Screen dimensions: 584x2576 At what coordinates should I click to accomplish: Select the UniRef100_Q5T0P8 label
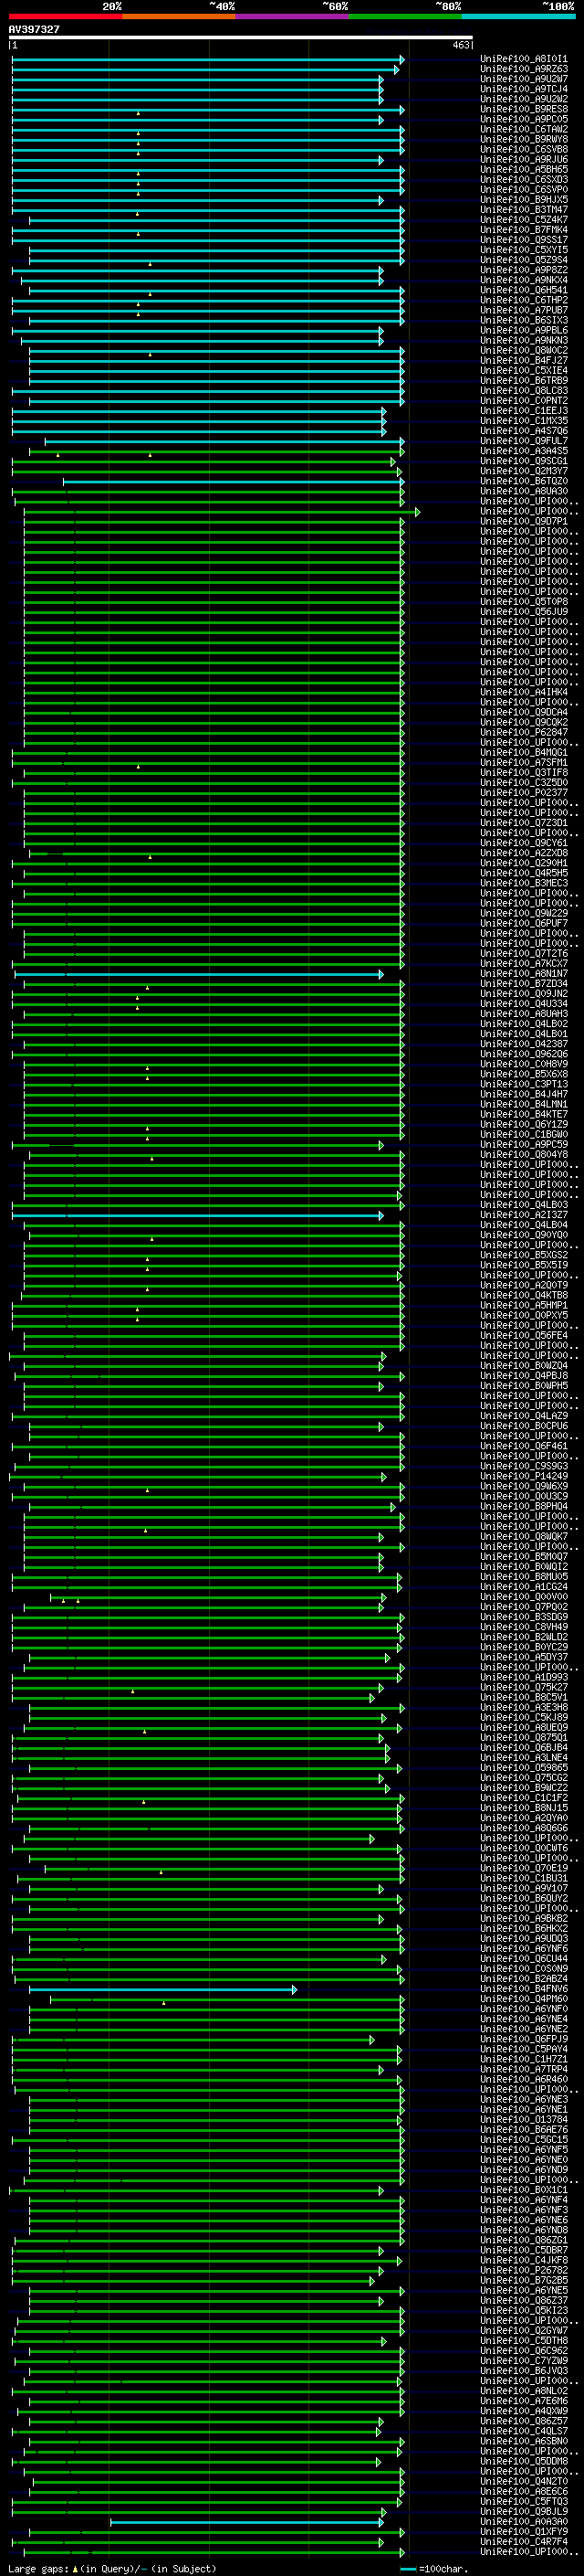(x=524, y=602)
